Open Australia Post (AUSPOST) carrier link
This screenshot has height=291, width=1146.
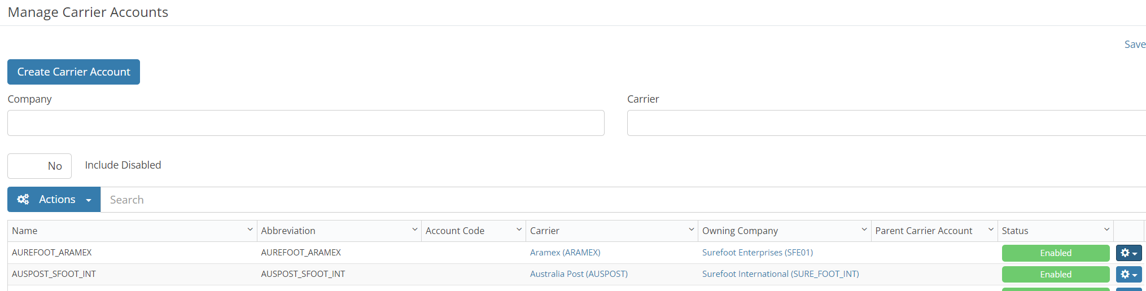coord(579,274)
